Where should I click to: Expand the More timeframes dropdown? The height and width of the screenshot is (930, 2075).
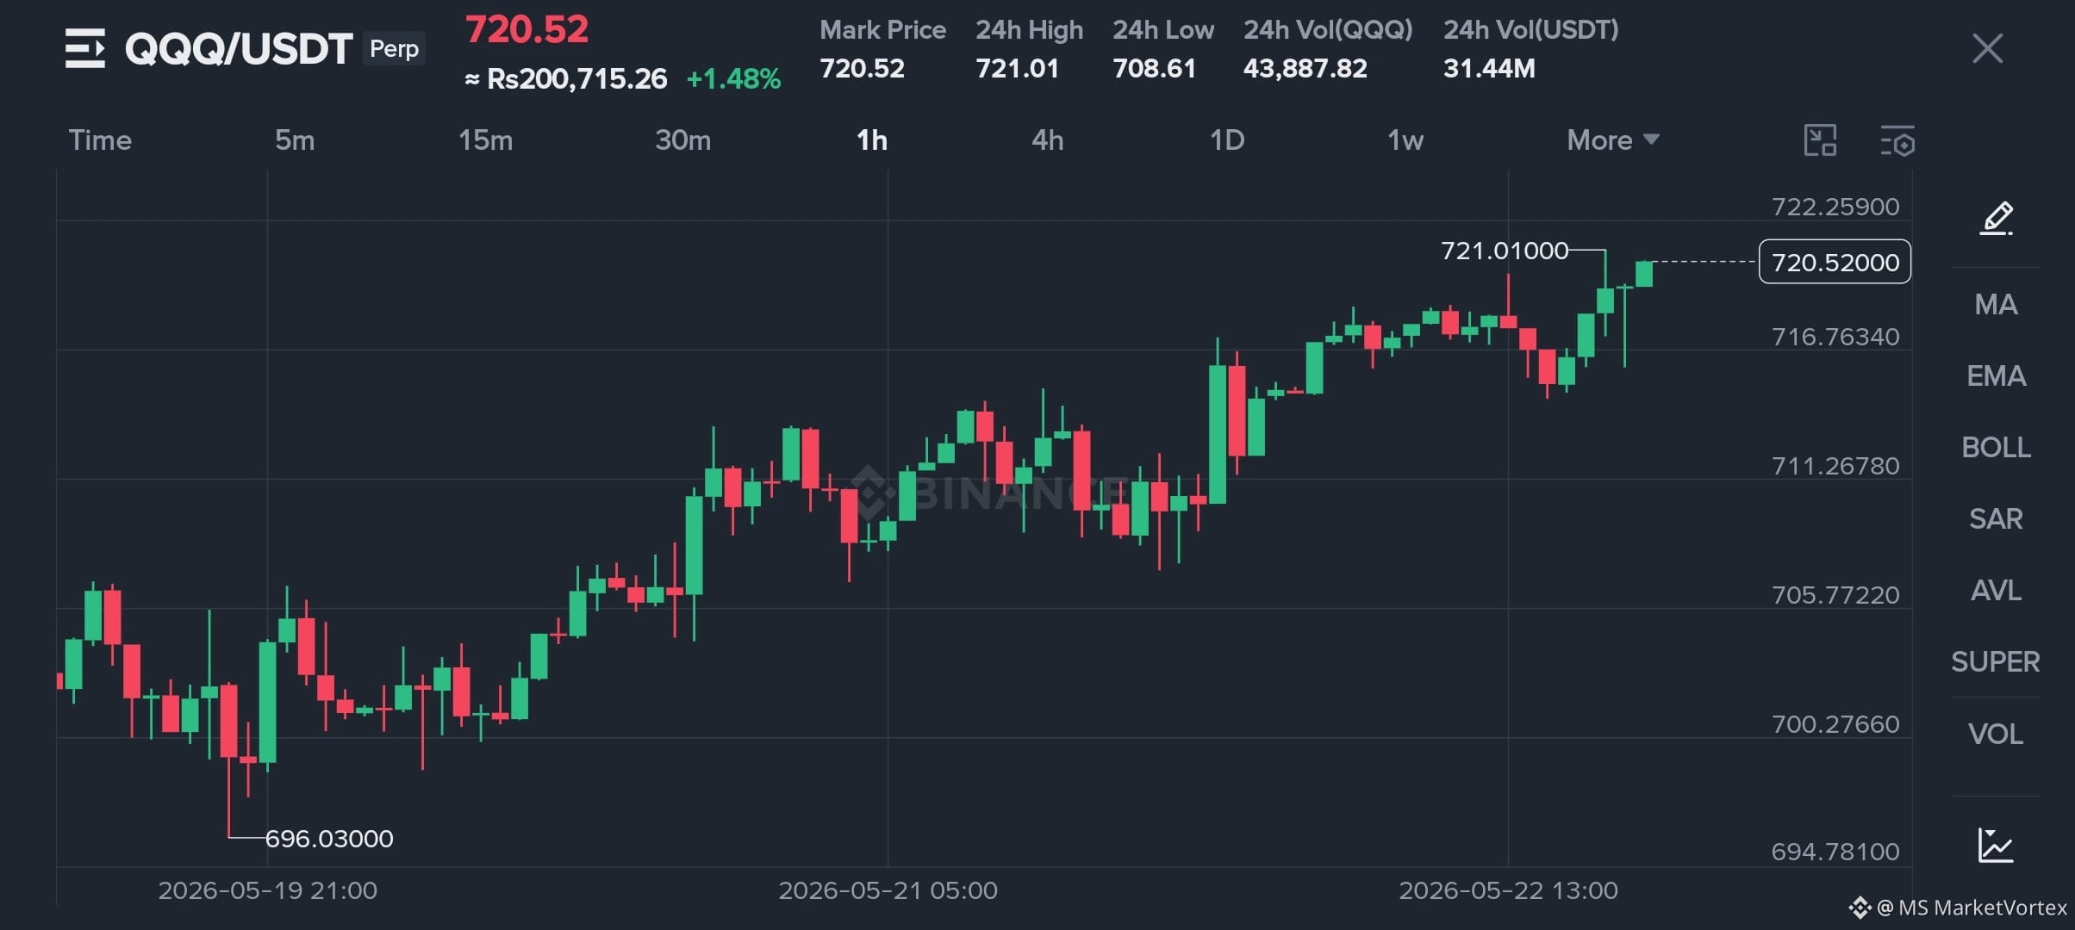click(1612, 139)
